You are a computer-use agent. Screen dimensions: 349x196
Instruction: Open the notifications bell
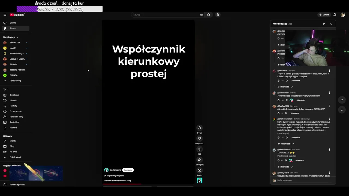coord(335,15)
